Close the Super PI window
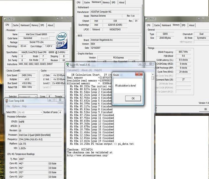209x179 pixels. [x=150, y=64]
